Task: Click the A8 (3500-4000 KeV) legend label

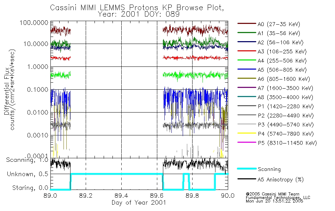Action: (x=285, y=97)
